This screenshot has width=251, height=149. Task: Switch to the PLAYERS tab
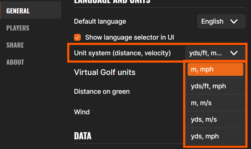(x=18, y=28)
